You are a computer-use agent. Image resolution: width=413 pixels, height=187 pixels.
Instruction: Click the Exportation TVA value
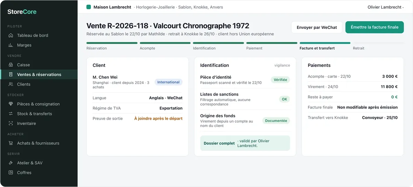click(171, 108)
